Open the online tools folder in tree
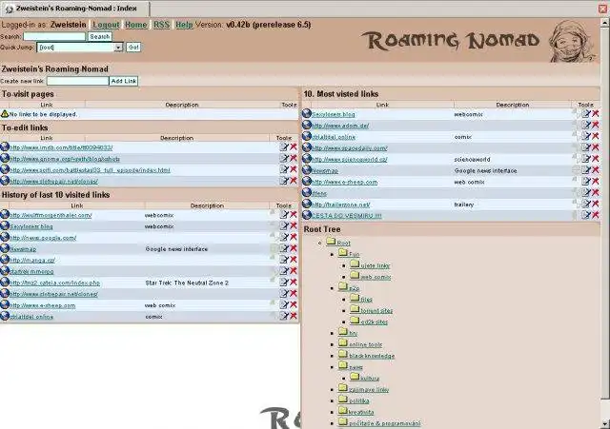 click(365, 344)
